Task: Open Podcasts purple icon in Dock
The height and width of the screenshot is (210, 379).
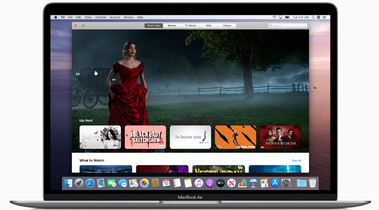Action: pos(210,183)
